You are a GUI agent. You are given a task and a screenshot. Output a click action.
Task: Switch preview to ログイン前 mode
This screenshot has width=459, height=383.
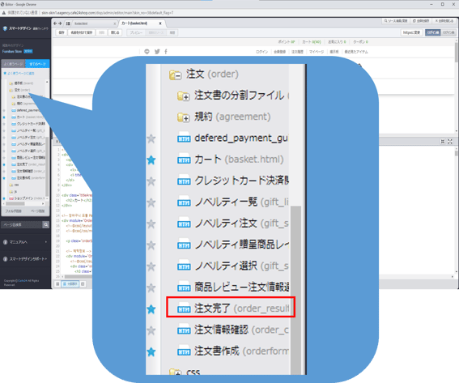coord(432,32)
